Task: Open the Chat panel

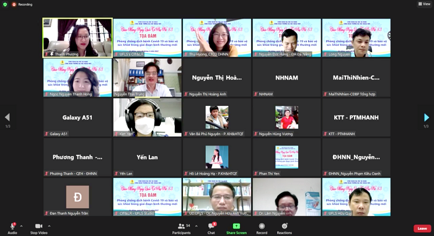Action: click(211, 226)
